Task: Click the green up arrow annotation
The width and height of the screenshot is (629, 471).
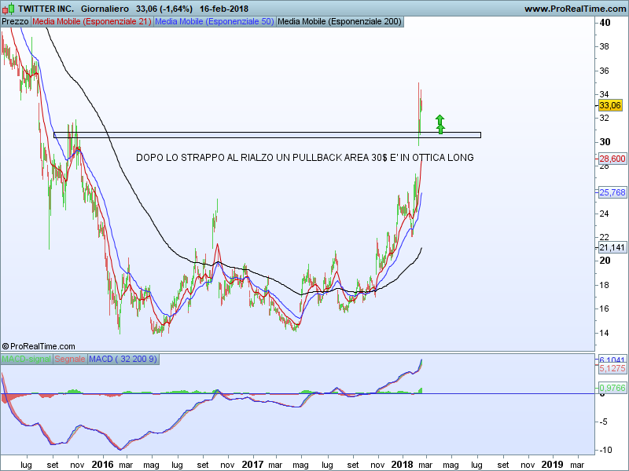Action: 440,123
